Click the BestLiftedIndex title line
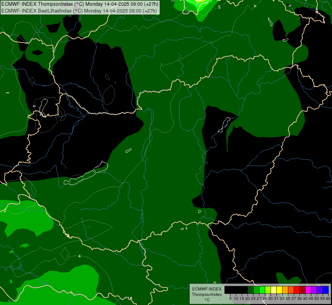The image size is (332, 305). (x=79, y=11)
